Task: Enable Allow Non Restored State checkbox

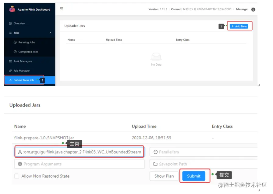Action: click(17, 176)
